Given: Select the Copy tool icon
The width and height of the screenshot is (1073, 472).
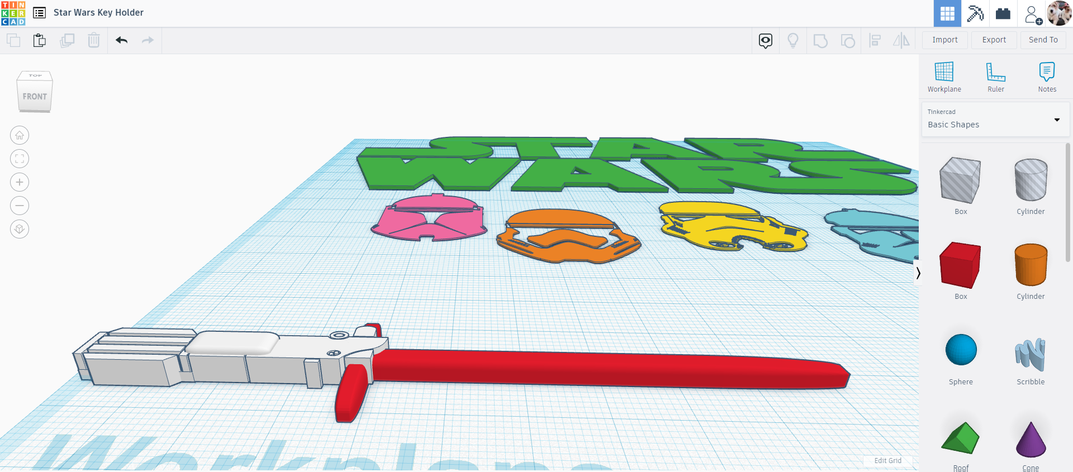Looking at the screenshot, I should pos(13,40).
